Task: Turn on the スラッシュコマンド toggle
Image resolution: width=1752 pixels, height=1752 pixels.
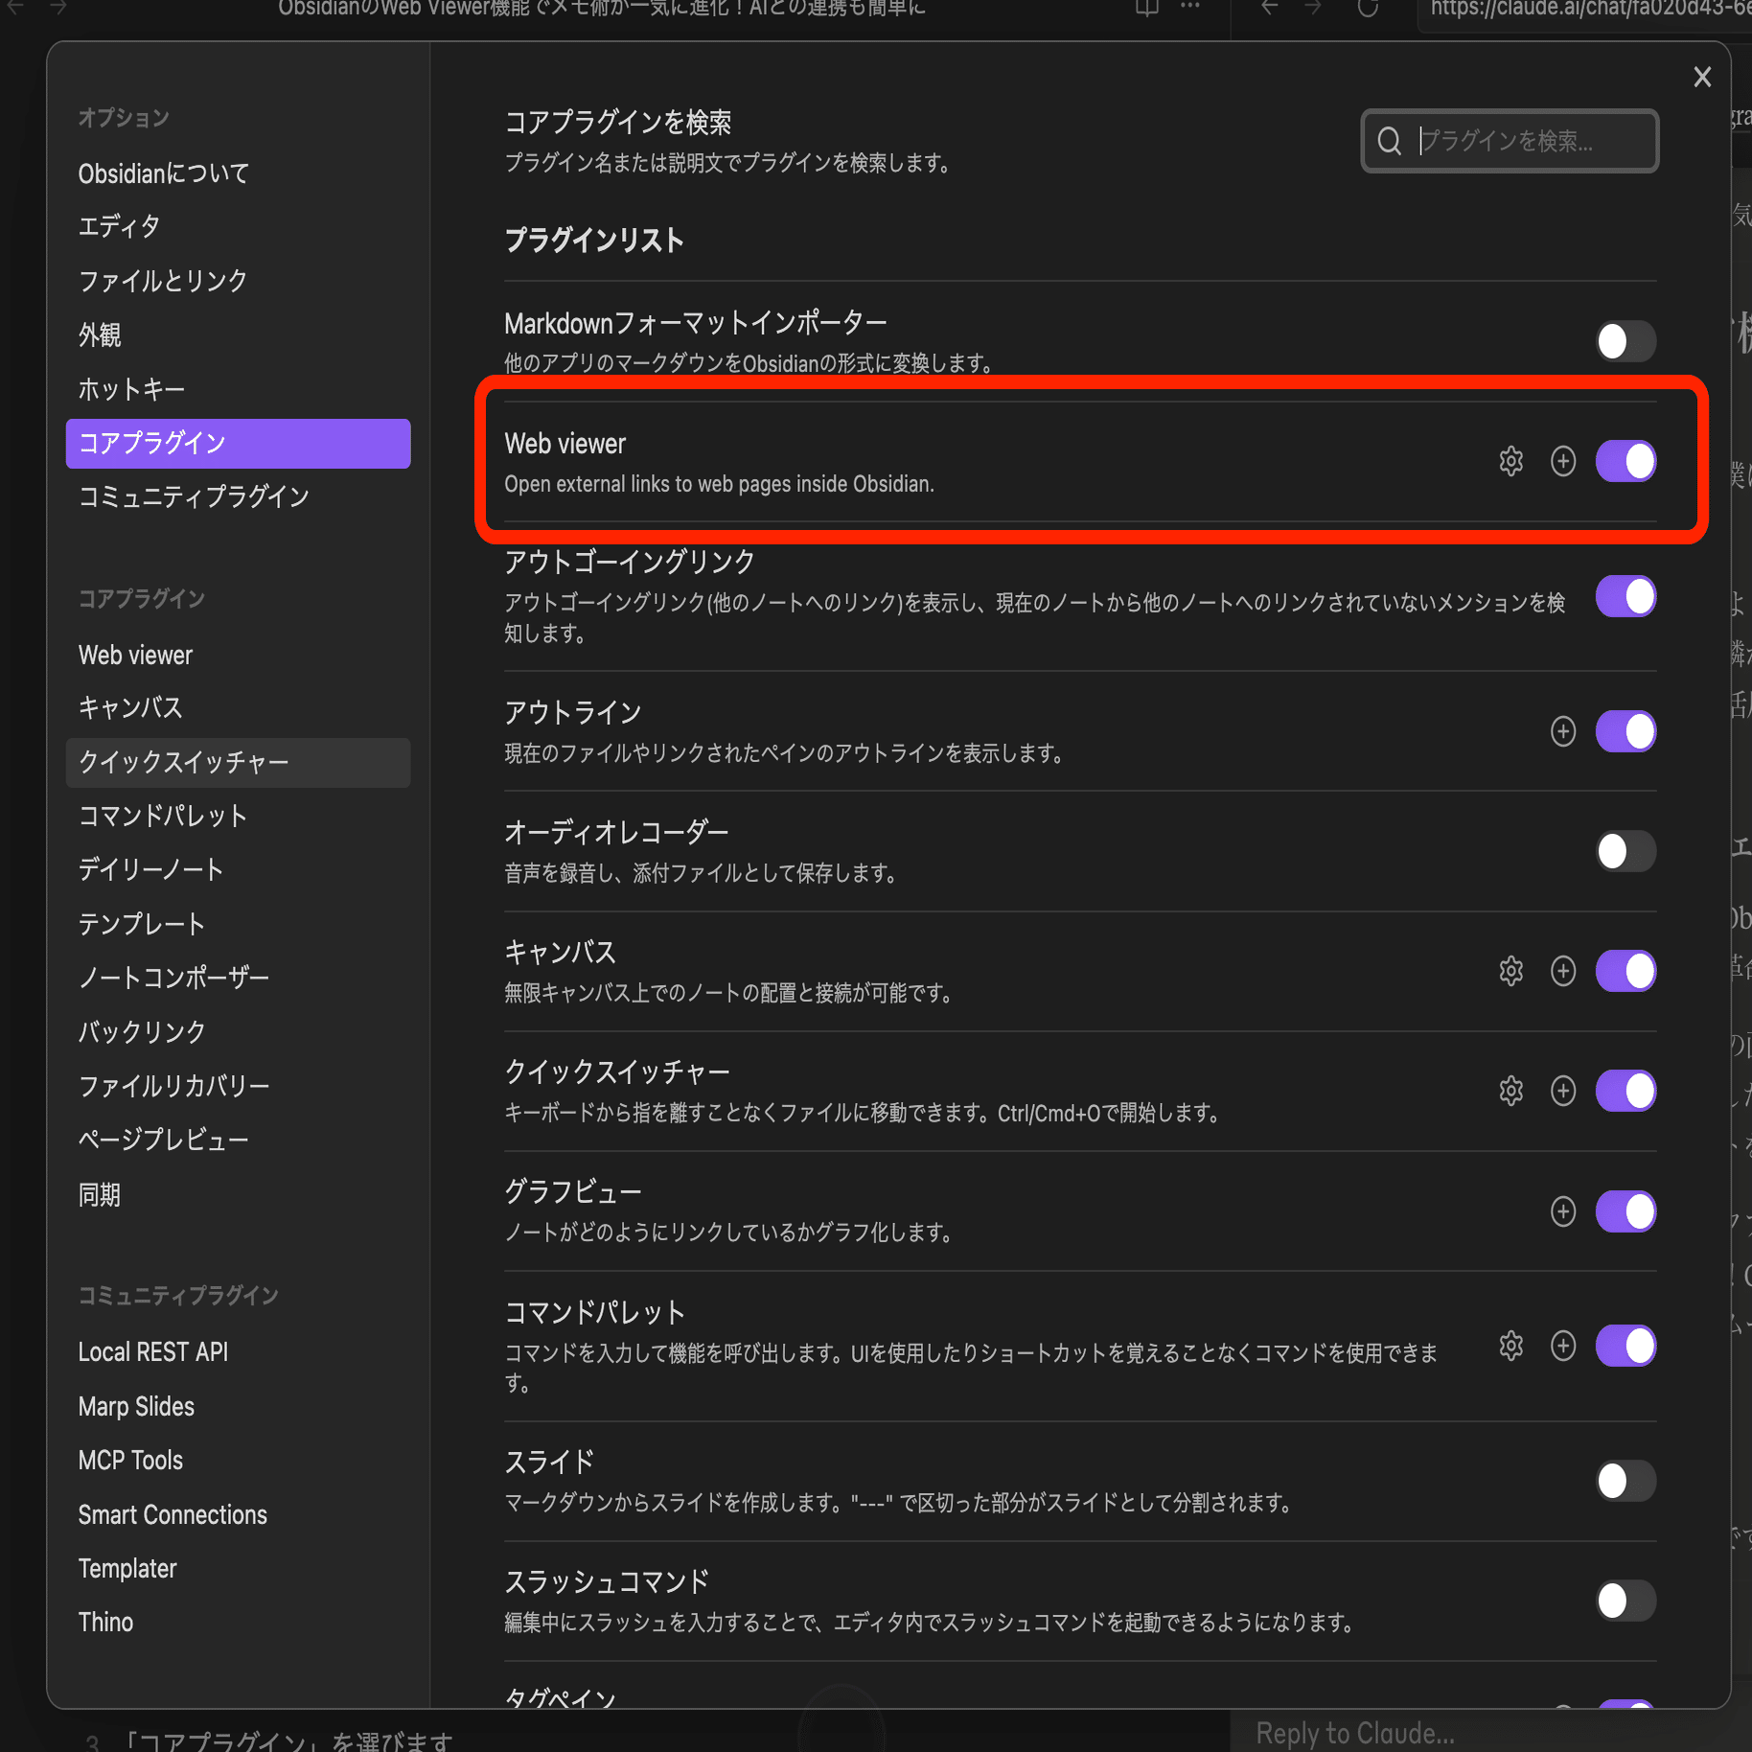Action: [1625, 1601]
